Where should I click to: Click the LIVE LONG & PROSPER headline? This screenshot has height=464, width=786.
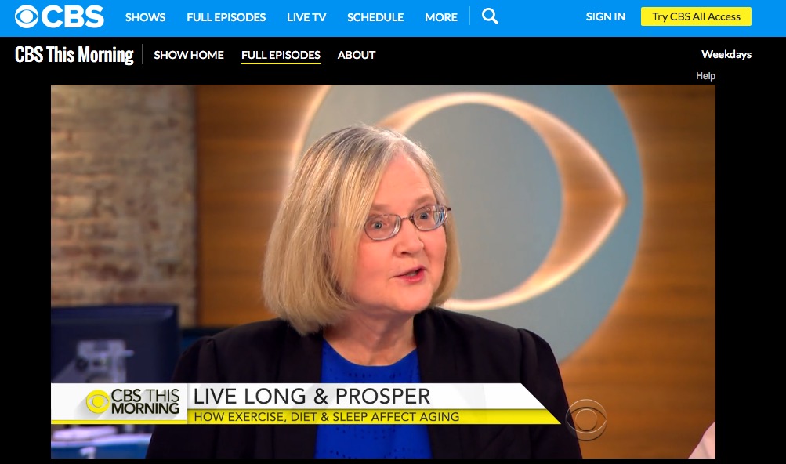pyautogui.click(x=312, y=397)
